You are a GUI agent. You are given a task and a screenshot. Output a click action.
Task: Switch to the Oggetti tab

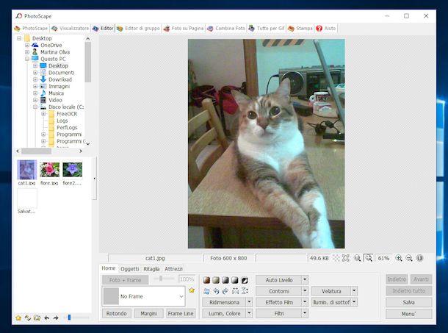(130, 269)
